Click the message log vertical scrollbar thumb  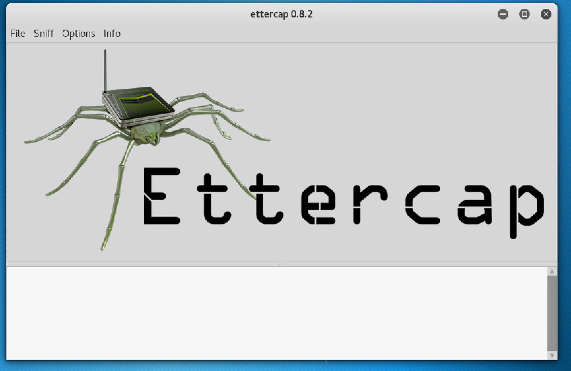pyautogui.click(x=552, y=313)
